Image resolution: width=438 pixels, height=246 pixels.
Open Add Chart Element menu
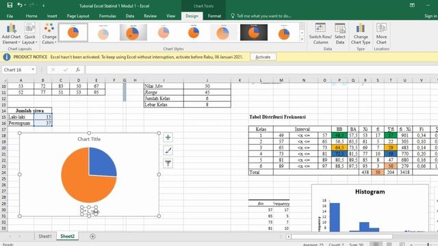pyautogui.click(x=11, y=33)
